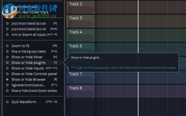The height and width of the screenshot is (116, 186).
Task: Choose Arm or disarm all inputs
Action: tap(33, 35)
